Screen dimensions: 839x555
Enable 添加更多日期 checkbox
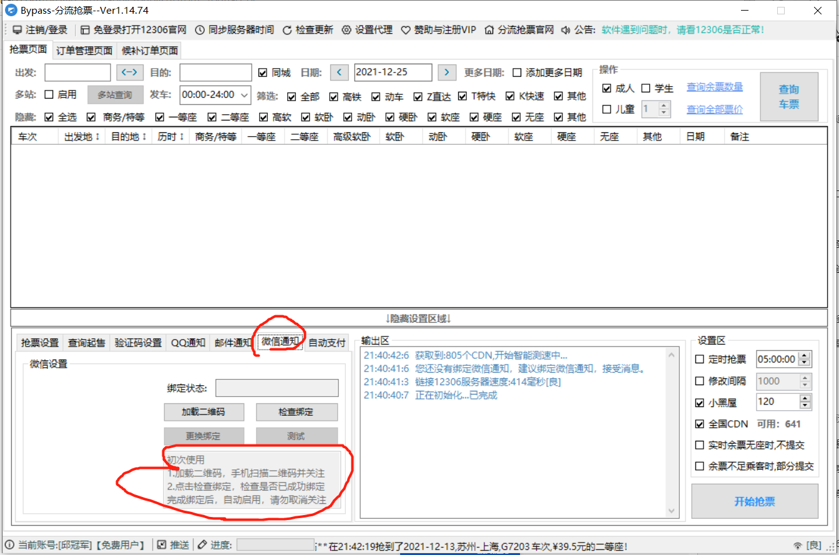tap(517, 72)
